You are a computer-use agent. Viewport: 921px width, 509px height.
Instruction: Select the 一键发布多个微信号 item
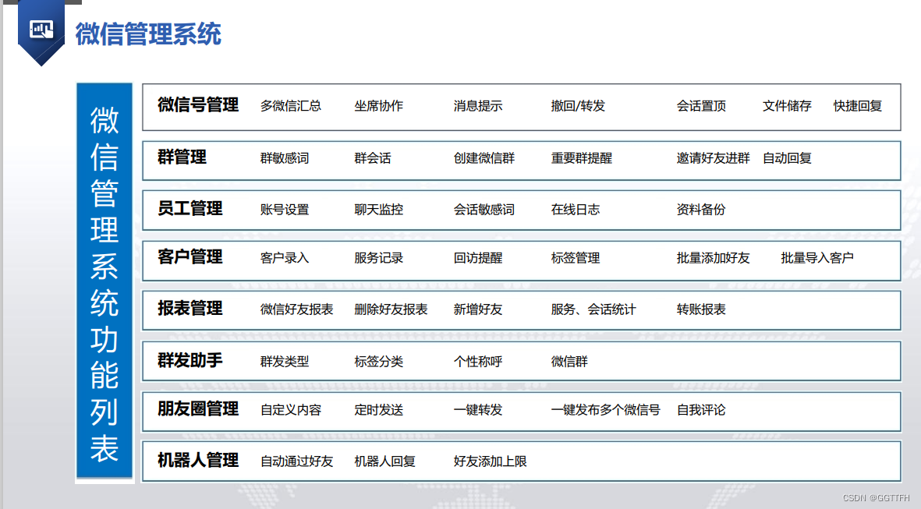pyautogui.click(x=606, y=410)
